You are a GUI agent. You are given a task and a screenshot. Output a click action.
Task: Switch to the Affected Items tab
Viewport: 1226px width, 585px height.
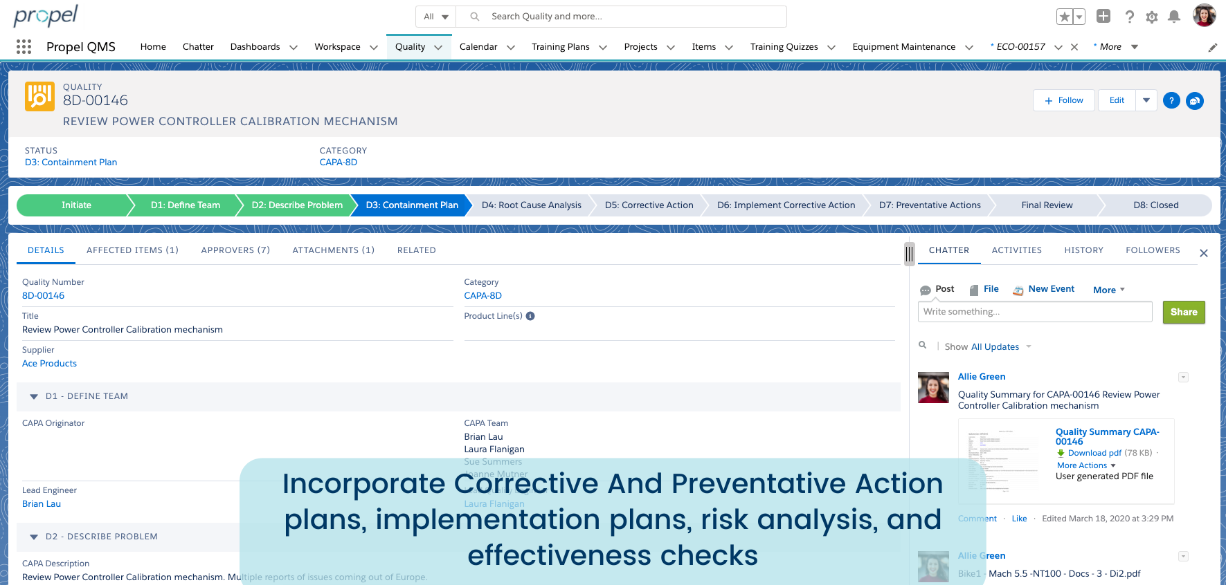click(x=132, y=250)
